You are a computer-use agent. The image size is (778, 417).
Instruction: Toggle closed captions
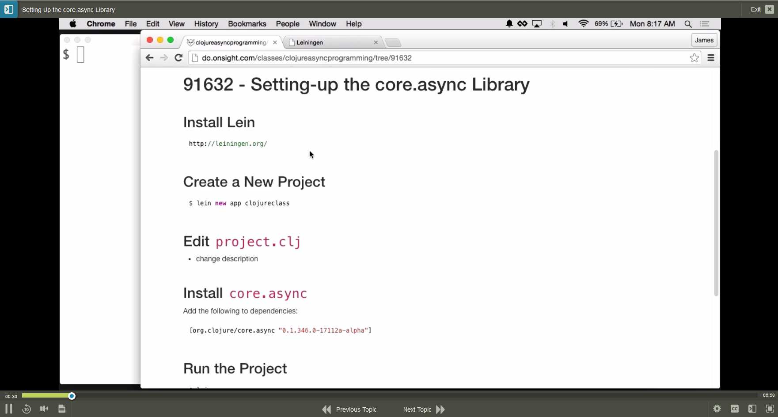(735, 409)
